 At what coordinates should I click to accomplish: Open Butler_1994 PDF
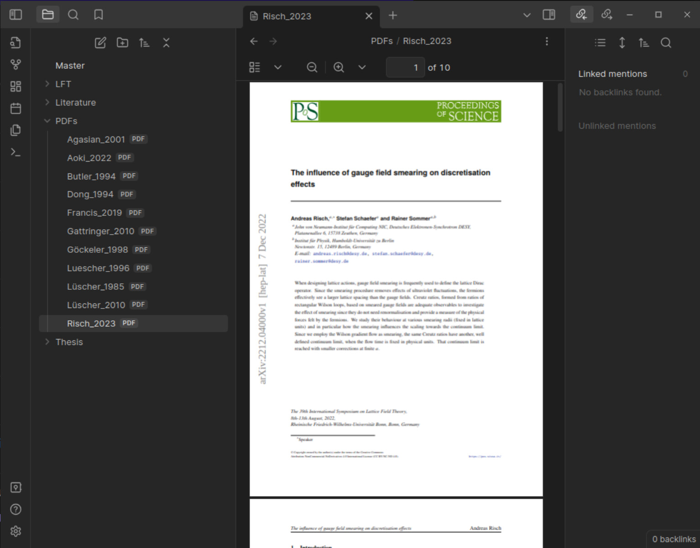(133, 176)
